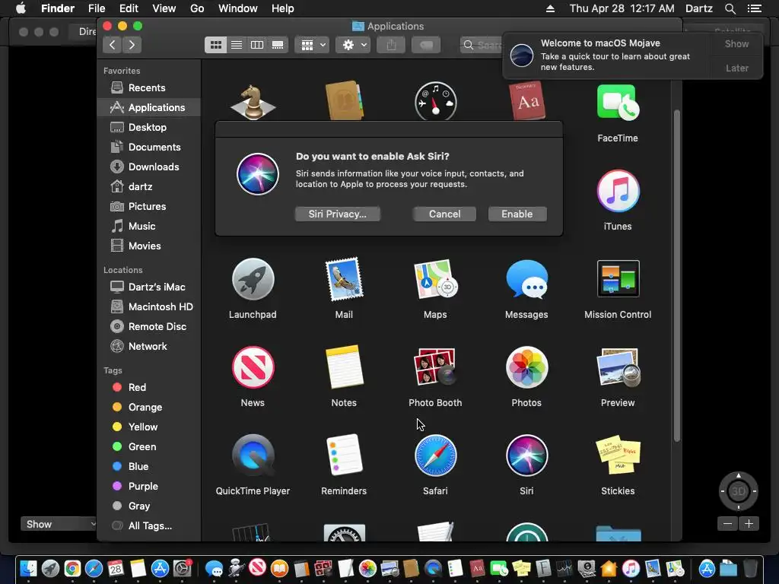Open the Apple menu
This screenshot has height=584, width=779.
[21, 8]
